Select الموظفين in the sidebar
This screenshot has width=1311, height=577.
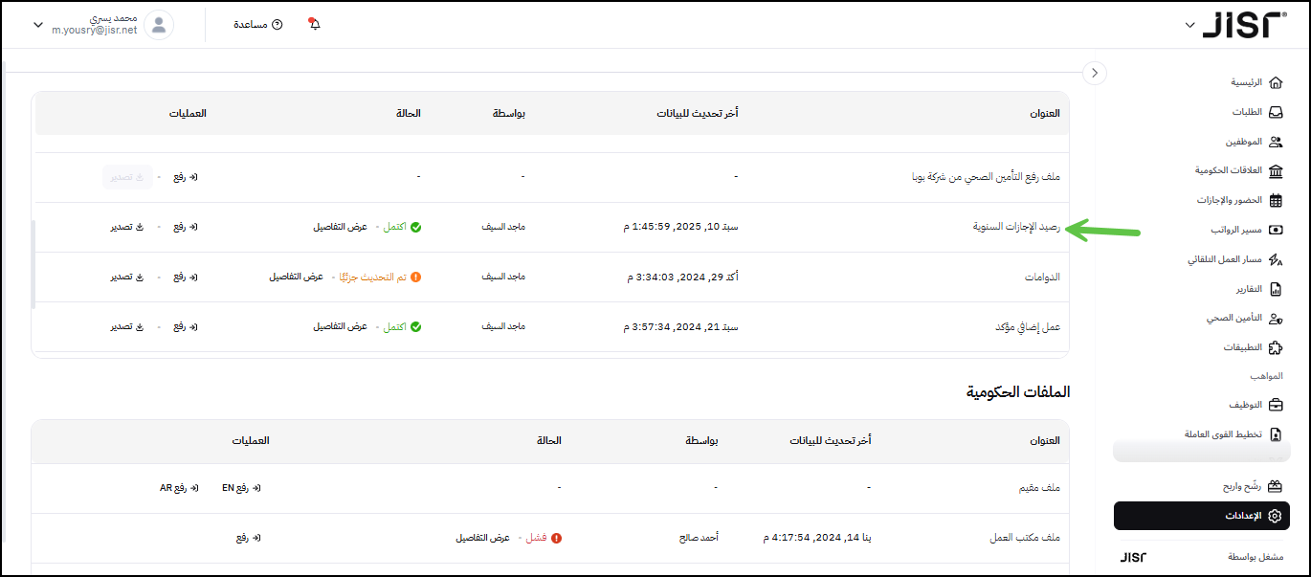1246,142
